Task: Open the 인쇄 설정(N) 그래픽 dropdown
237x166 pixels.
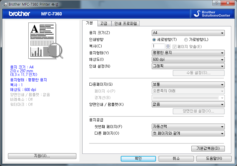Action: (188, 66)
